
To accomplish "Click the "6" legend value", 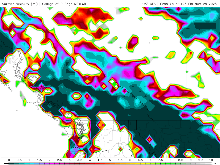I will point(130,160).
